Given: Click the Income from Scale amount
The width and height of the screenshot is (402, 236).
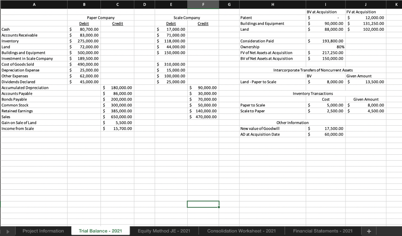Looking at the screenshot, I should click(118, 128).
